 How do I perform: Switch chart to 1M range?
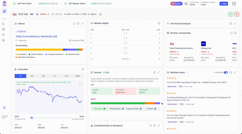[43, 76]
